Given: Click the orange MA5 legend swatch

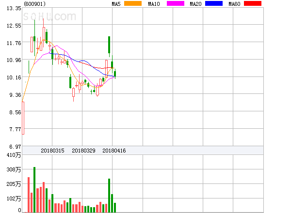Looking at the screenshot, I should click(133, 3).
